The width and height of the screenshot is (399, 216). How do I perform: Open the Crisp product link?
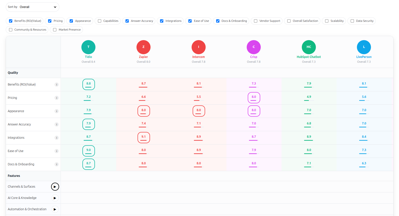(254, 57)
